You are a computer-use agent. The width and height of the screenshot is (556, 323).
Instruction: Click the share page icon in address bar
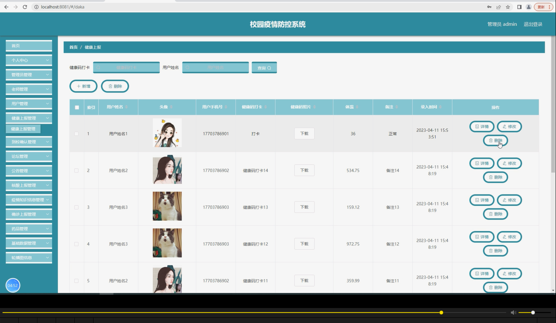point(499,7)
